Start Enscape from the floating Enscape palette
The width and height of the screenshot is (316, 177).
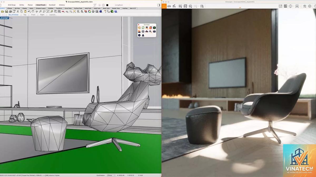139,28
